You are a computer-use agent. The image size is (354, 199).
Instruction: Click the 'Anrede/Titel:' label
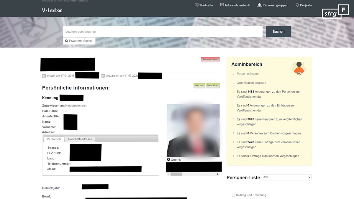click(51, 116)
